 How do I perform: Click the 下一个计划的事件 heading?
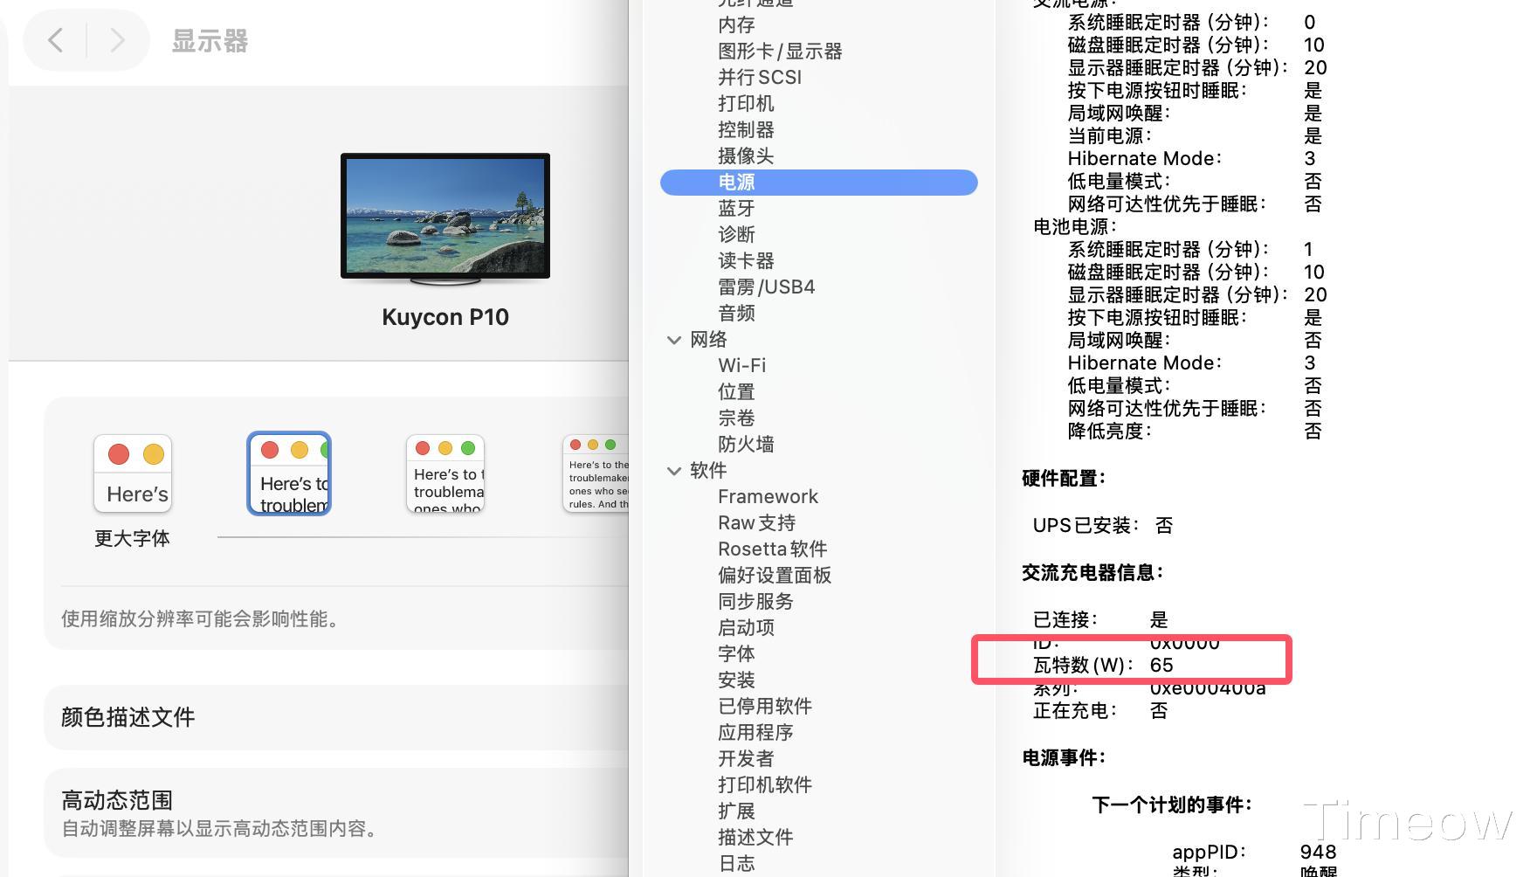(1172, 805)
